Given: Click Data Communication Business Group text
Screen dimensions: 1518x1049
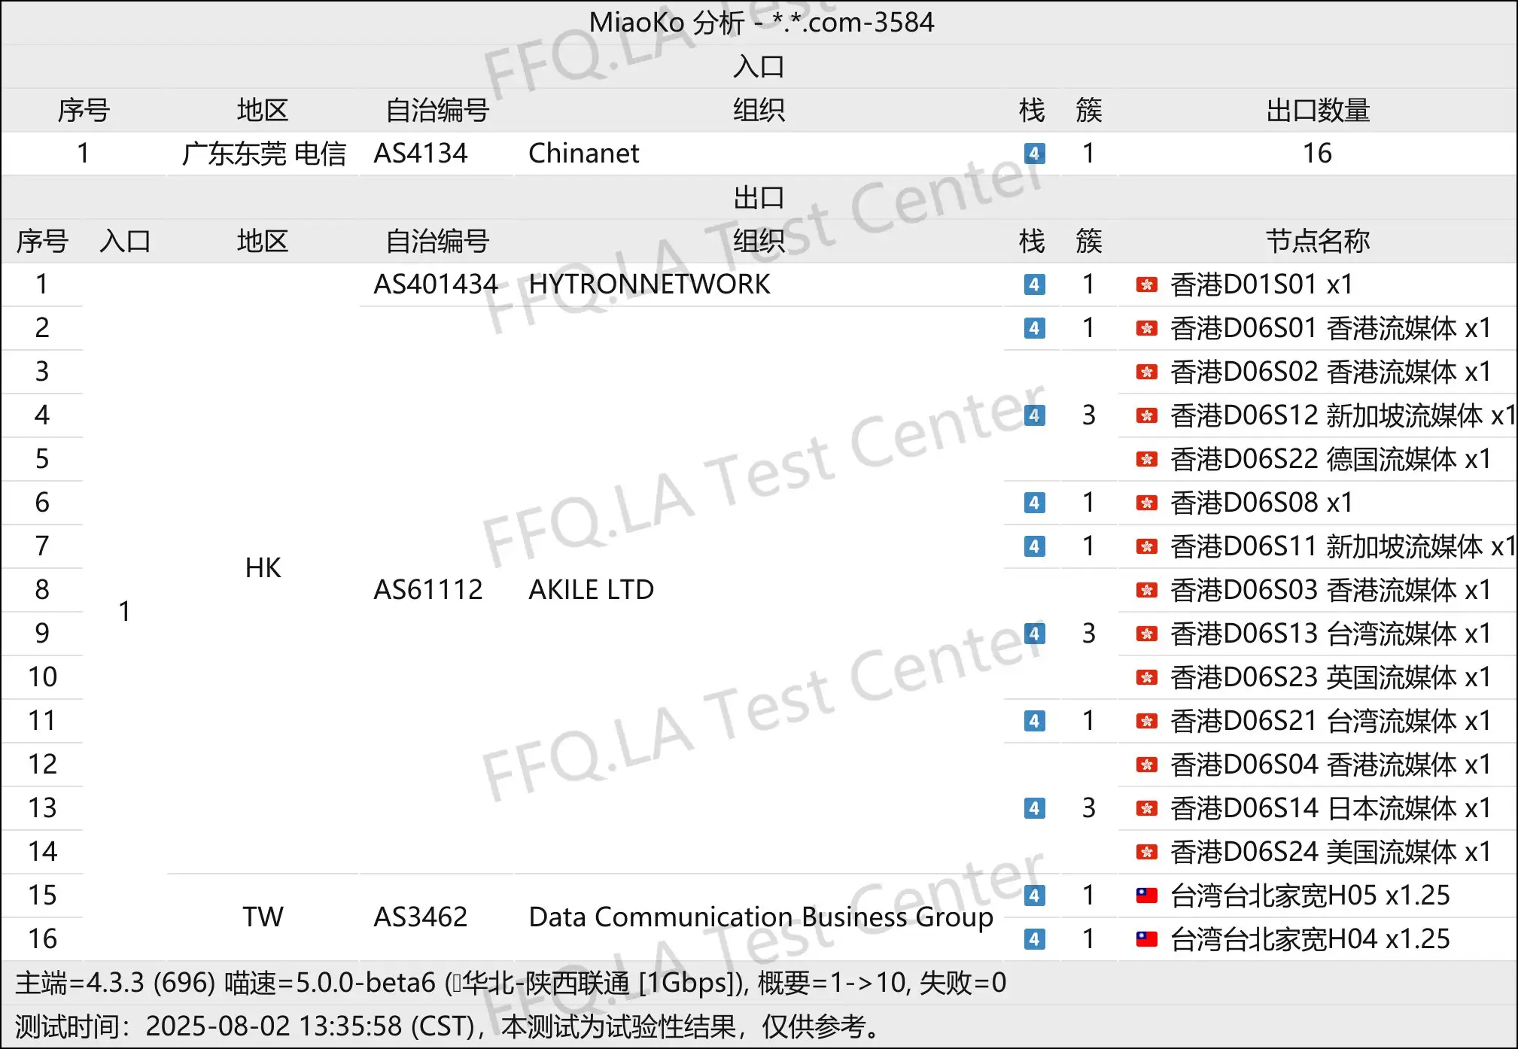Looking at the screenshot, I should [x=761, y=917].
